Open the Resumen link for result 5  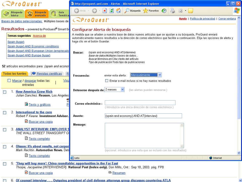[119, 173]
